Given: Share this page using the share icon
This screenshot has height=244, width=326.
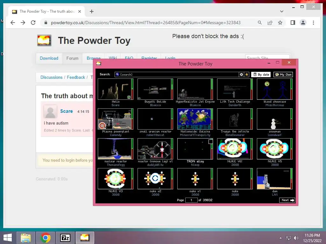Looking at the screenshot, I should (x=270, y=23).
